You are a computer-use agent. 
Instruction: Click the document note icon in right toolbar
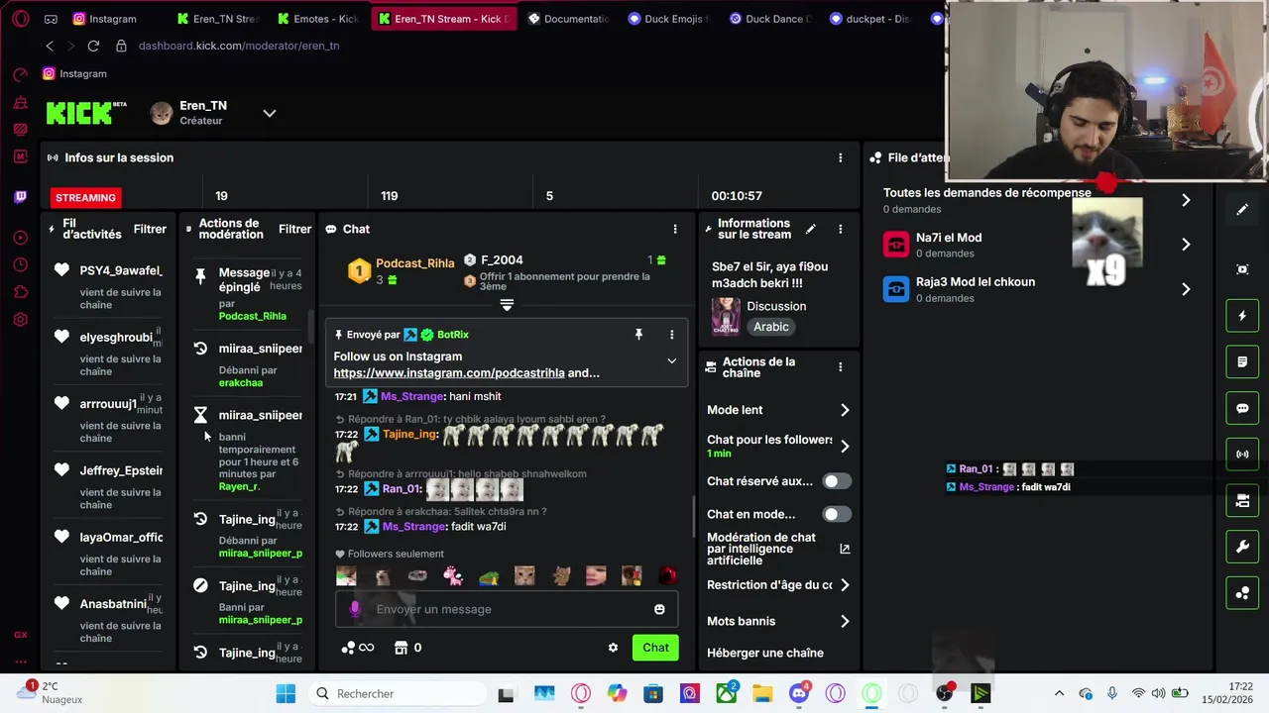[1242, 362]
